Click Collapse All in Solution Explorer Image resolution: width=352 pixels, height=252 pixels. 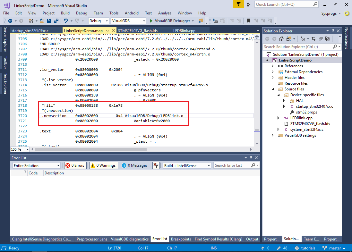pyautogui.click(x=321, y=39)
